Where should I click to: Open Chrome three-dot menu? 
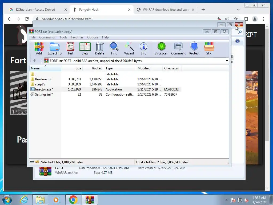[263, 19]
